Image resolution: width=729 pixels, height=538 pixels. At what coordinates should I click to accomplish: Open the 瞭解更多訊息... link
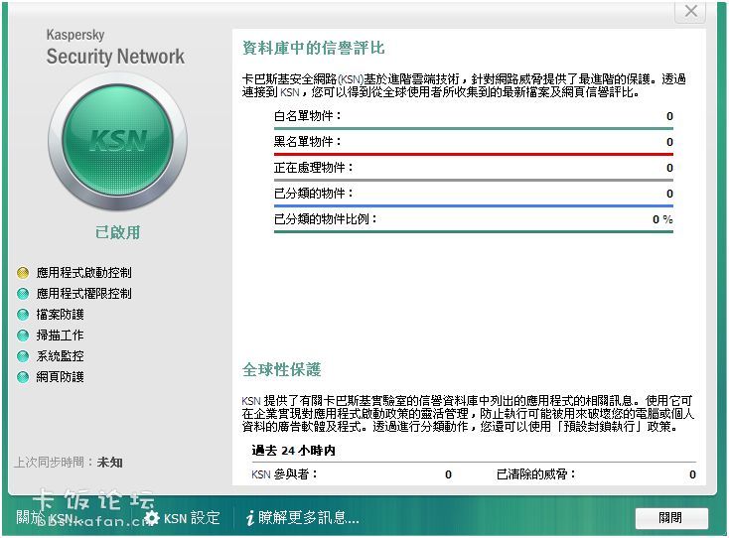coord(309,517)
